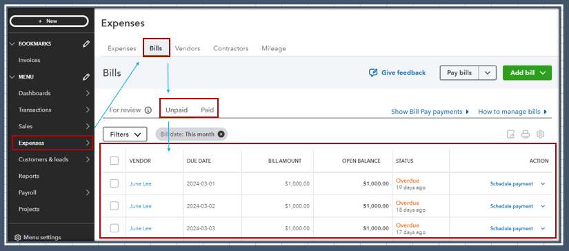Expand the Transactions submenu arrow
This screenshot has width=569, height=251.
[x=88, y=110]
